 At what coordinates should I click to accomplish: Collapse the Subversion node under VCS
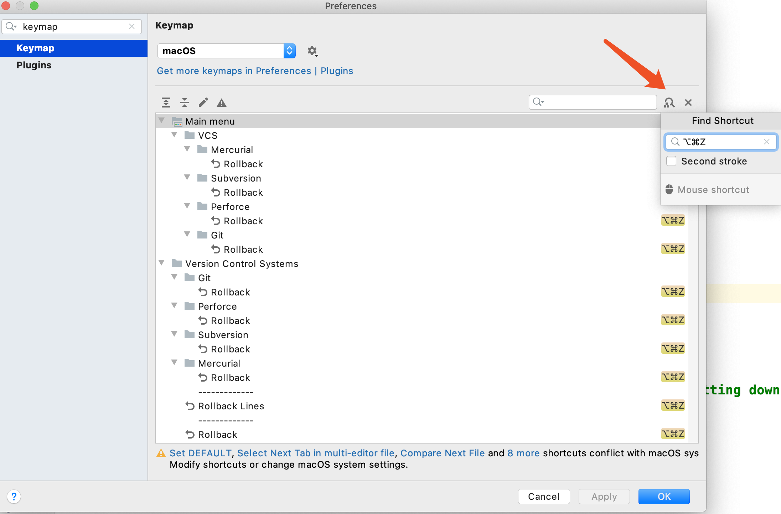[x=187, y=178]
